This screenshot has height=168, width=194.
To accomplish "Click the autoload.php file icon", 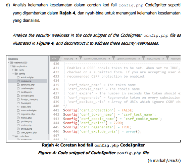I will click(x=18, y=77).
